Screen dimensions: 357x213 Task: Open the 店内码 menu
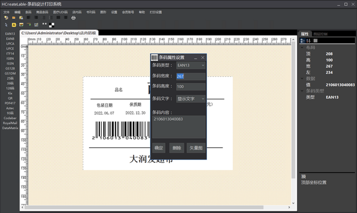[x=77, y=12]
